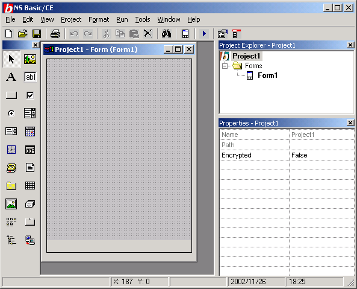Select the Calendar/date grid tool
This screenshot has width=357, height=289.
pos(30,132)
